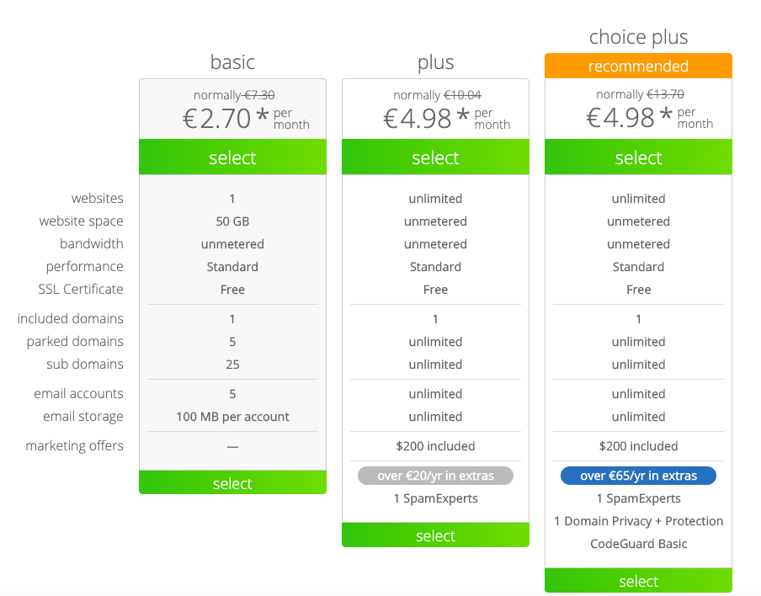
Task: Click the 'marketing offers' row label
Action: coord(74,445)
